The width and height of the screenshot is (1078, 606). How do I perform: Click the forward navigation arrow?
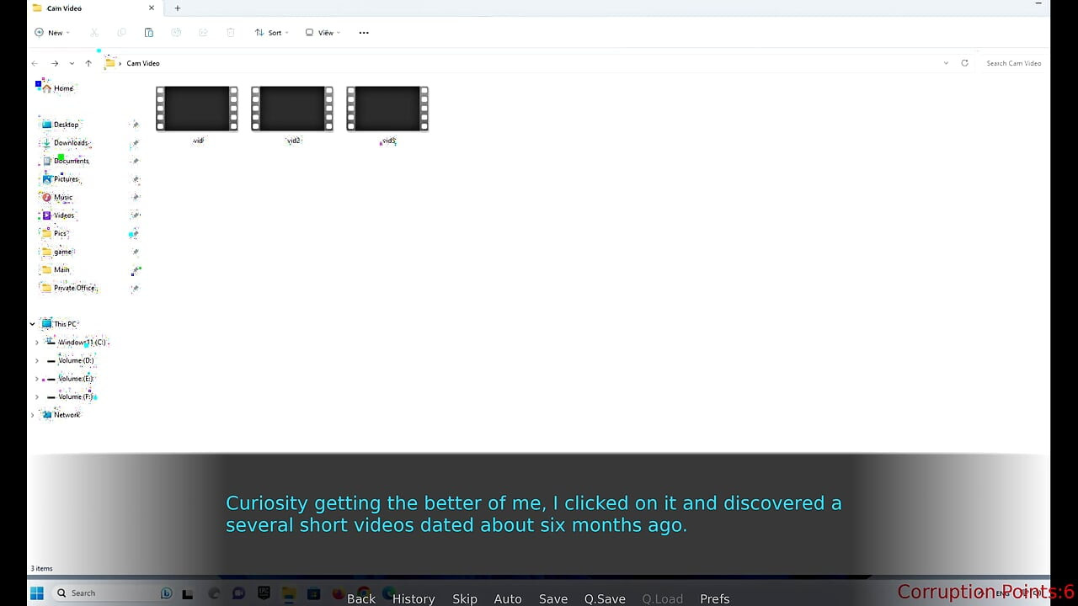pyautogui.click(x=55, y=63)
